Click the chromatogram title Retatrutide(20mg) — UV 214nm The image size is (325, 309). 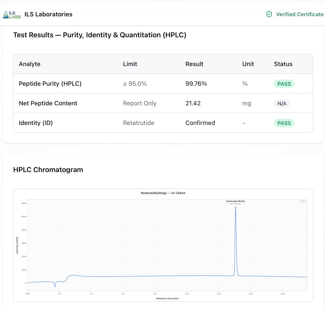click(x=163, y=193)
